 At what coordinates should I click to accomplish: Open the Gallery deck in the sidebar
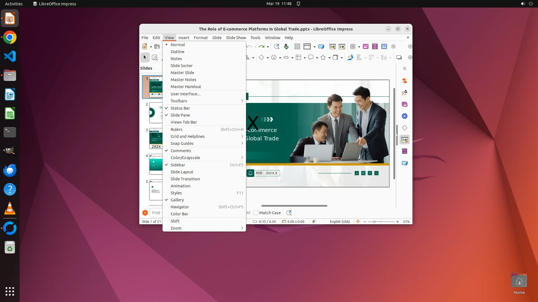pos(405,104)
